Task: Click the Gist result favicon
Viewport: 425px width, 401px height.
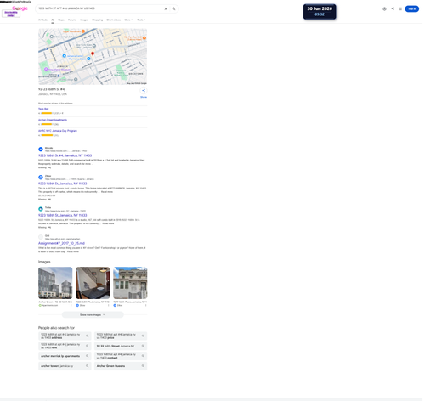Action: tap(41, 238)
